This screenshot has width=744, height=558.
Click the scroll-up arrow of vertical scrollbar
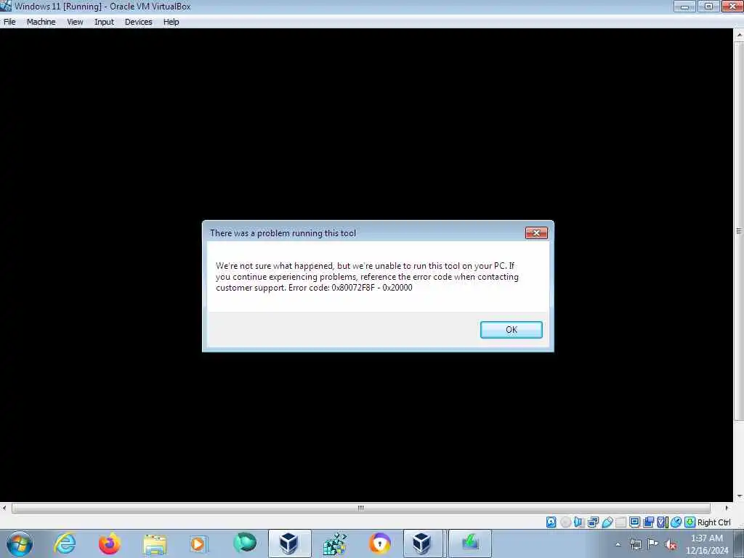(739, 34)
